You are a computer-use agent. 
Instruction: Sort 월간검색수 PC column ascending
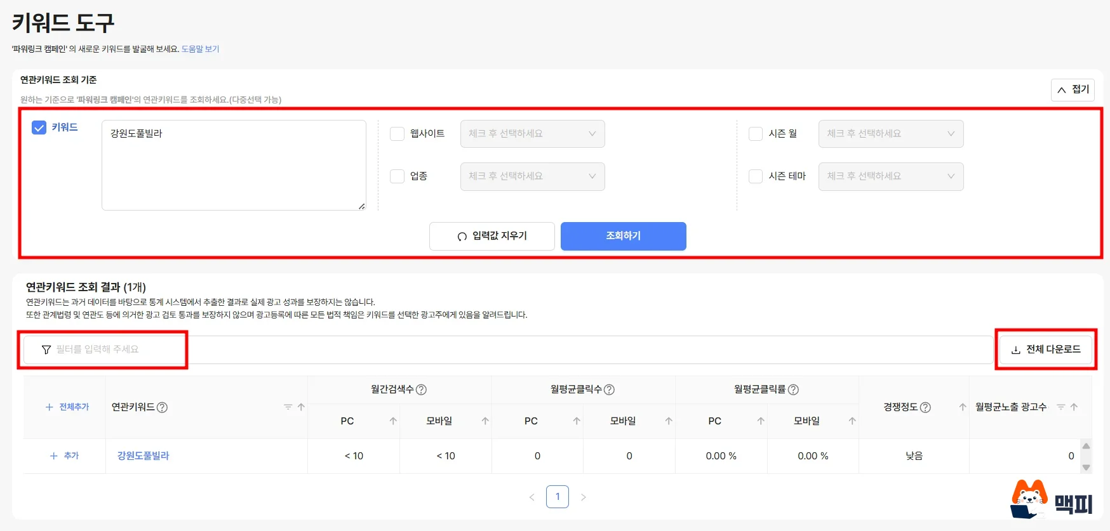[393, 421]
